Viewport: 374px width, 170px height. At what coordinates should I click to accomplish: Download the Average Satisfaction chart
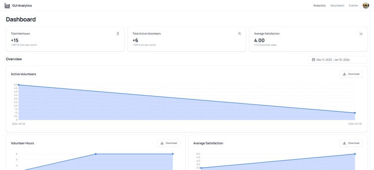coord(351,143)
